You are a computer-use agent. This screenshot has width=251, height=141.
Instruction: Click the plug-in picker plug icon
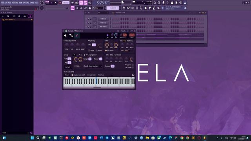coord(150,8)
